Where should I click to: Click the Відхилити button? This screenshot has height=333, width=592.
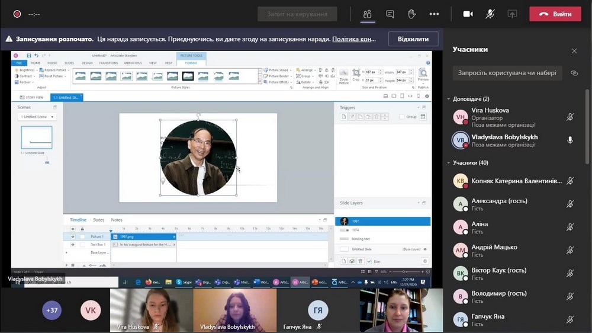413,39
